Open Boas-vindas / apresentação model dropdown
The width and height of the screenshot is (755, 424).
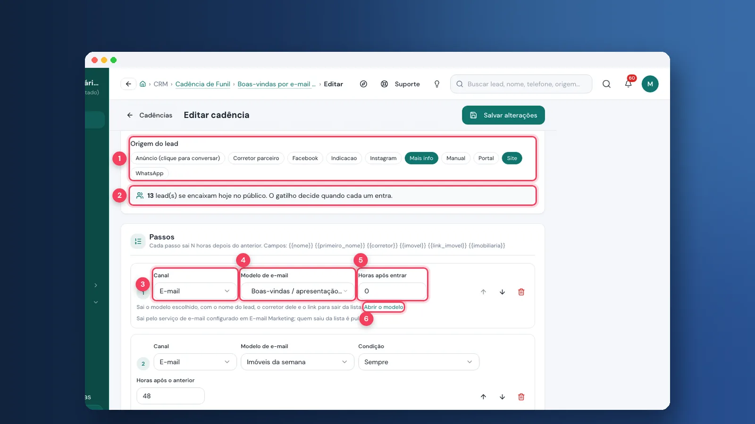point(297,291)
